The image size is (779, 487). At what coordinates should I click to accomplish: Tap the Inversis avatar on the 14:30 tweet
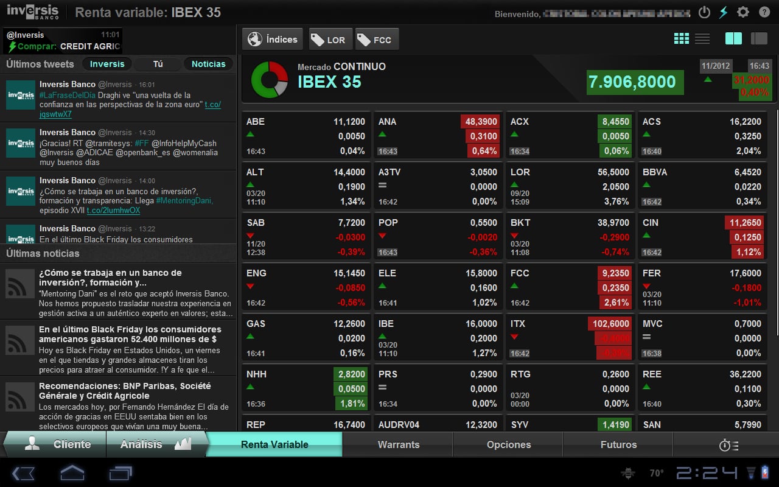[x=21, y=143]
